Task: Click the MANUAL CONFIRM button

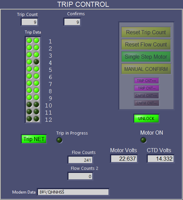Action: point(146,69)
